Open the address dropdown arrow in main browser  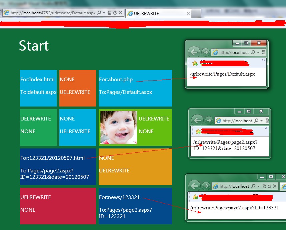pos(104,13)
